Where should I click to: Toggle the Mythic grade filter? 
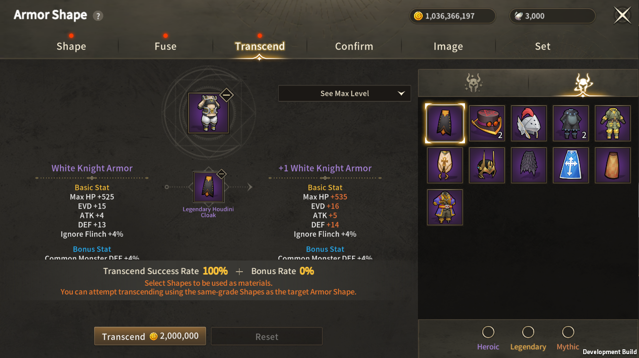[x=568, y=332]
